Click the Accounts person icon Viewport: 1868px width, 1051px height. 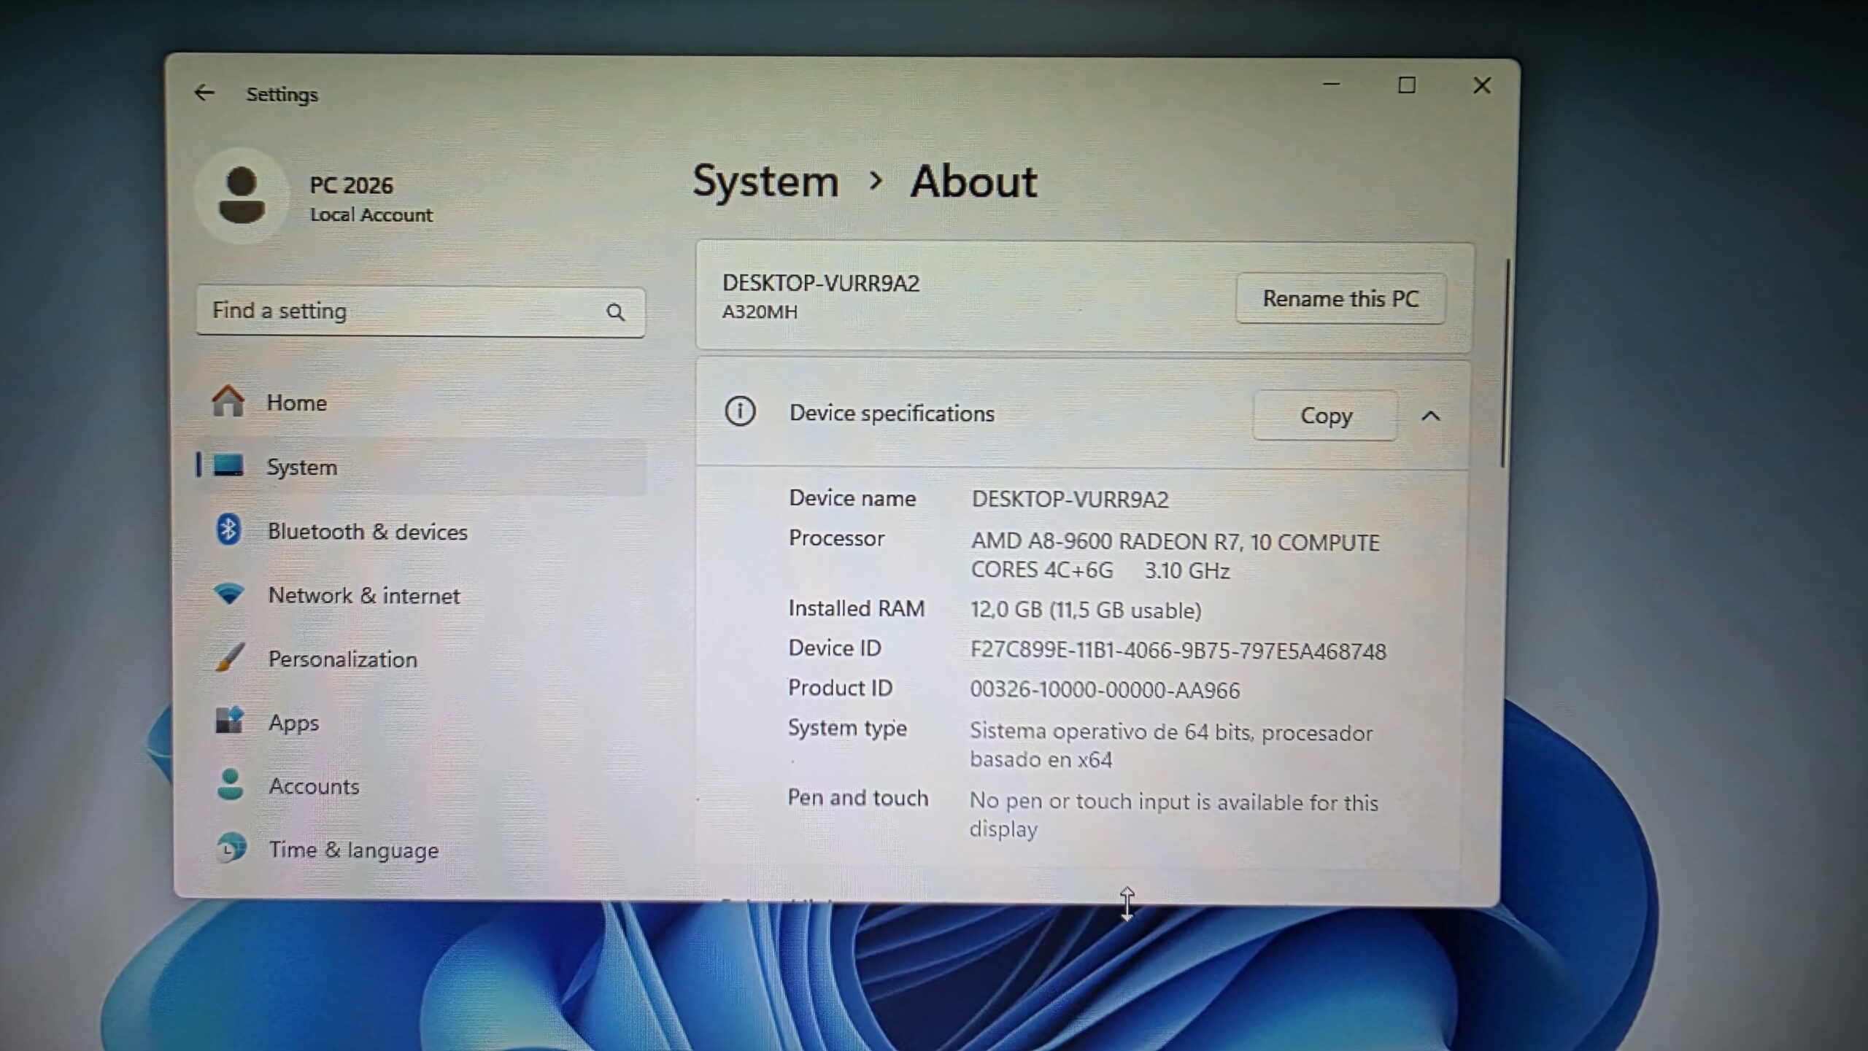coord(231,785)
